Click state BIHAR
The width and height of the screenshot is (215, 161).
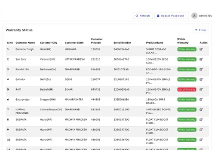click(69, 89)
